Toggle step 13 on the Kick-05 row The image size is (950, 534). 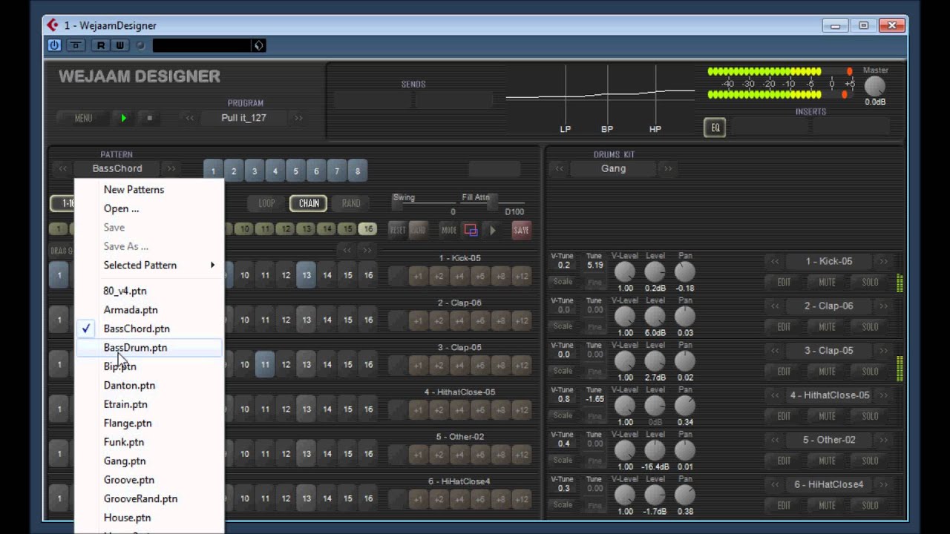(307, 275)
